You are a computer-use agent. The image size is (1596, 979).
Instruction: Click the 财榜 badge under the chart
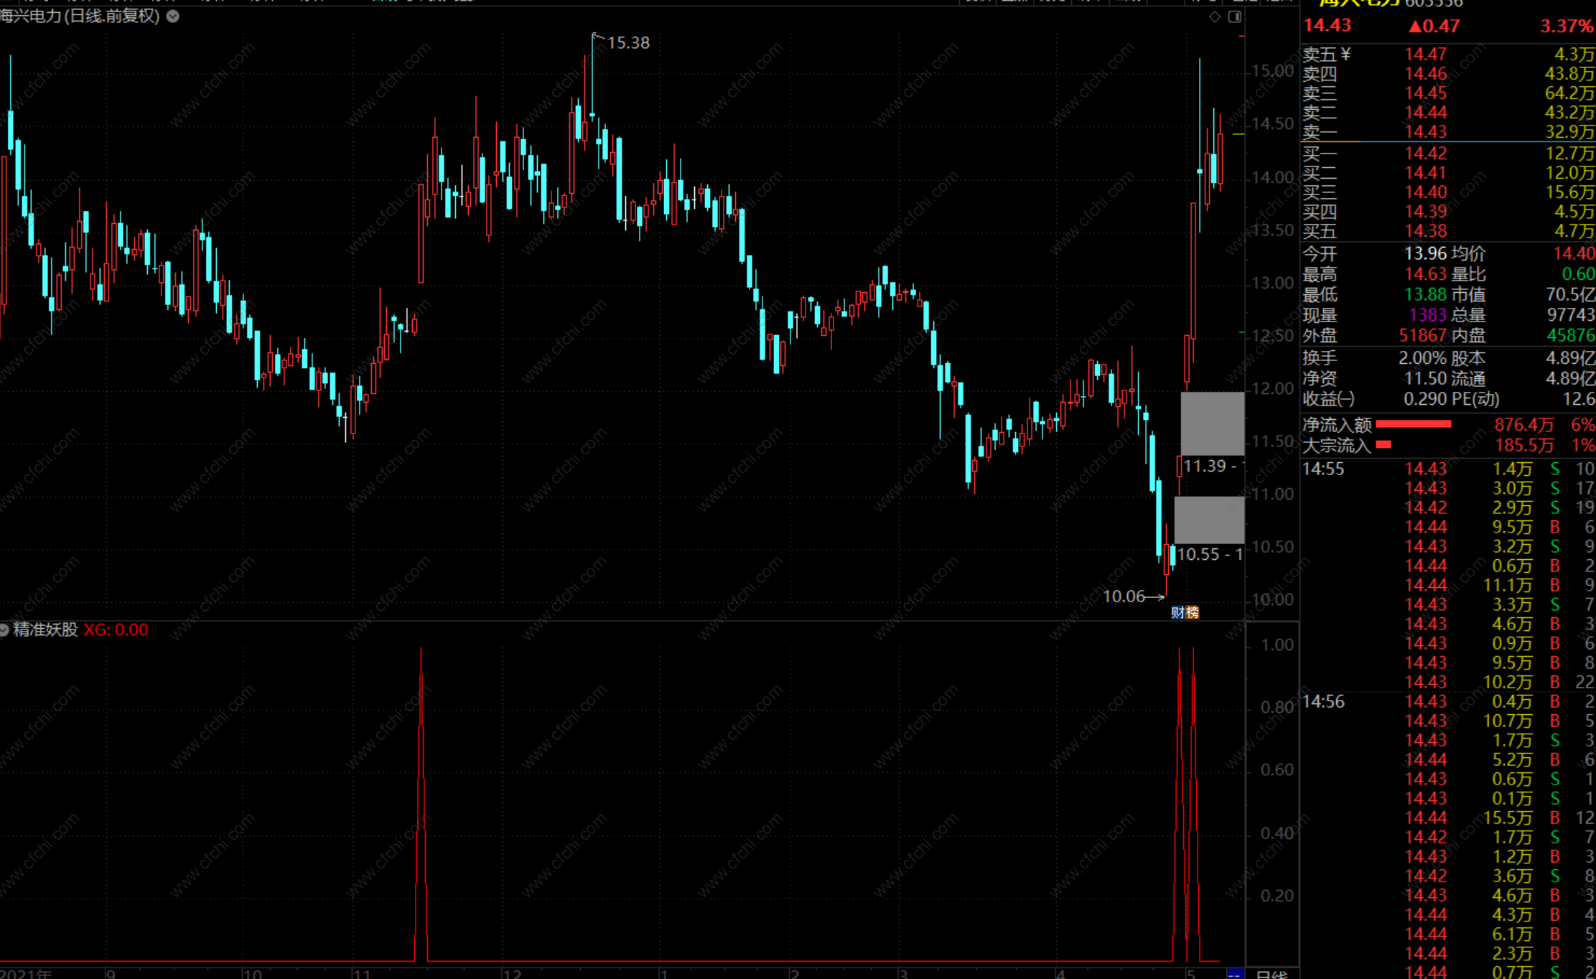pos(1185,612)
